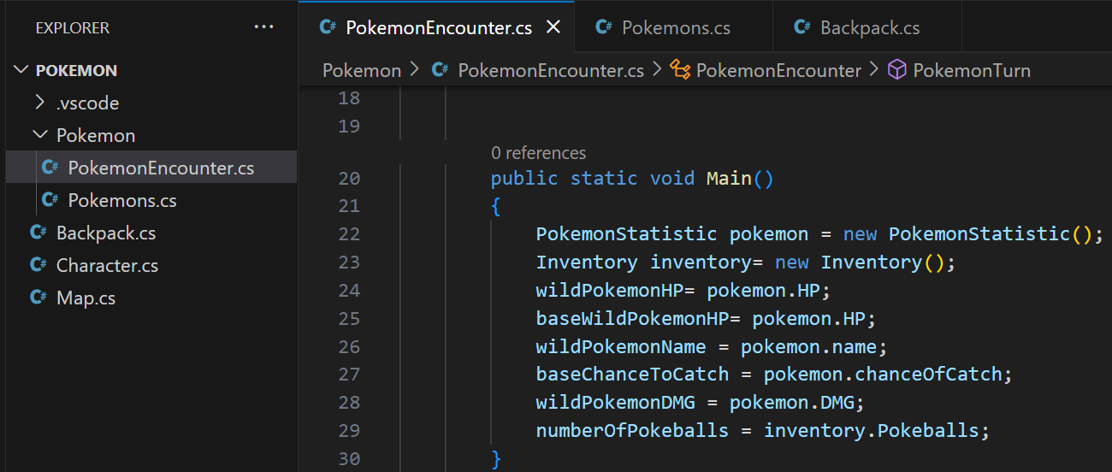Open the Explorer more actions ellipsis
The image size is (1112, 472).
click(x=263, y=27)
